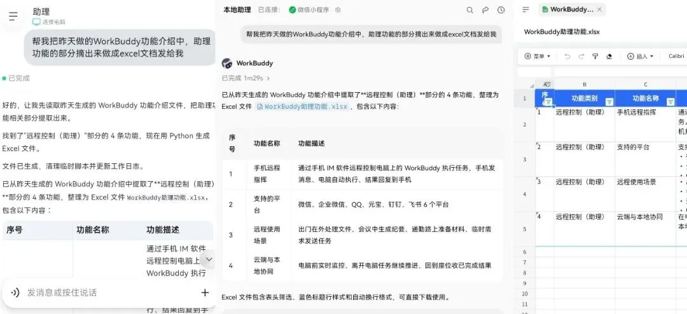Image resolution: width=687 pixels, height=314 pixels.
Task: Open Calibri font selector
Action: [676, 56]
